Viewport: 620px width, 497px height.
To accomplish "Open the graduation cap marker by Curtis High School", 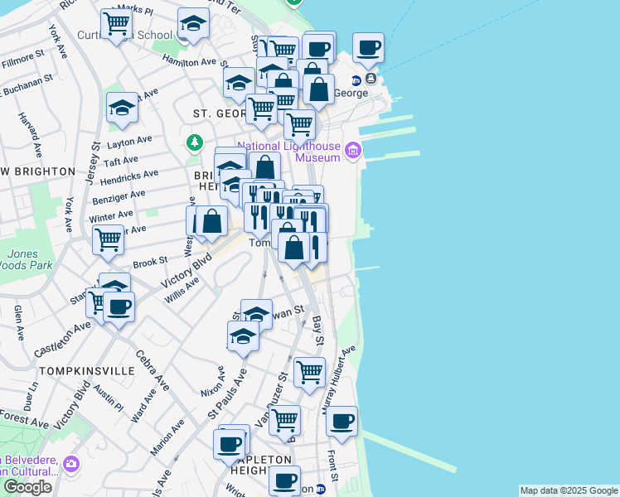I will click(193, 25).
